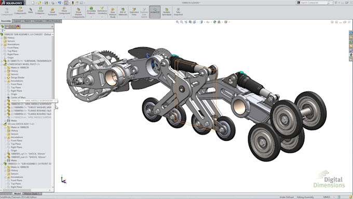Expand the SUBFRAME, TRANSMISSION component node

[2, 61]
